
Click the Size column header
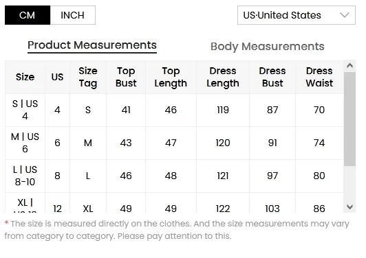tap(25, 77)
